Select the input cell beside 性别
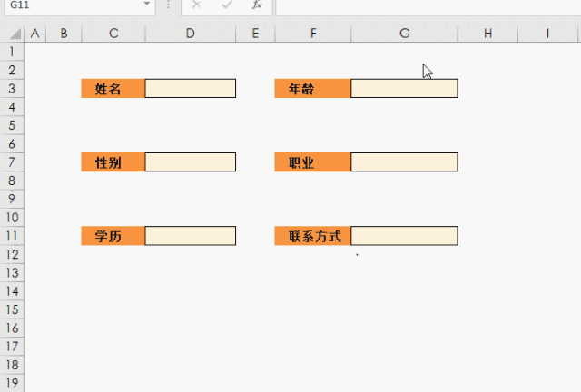 pyautogui.click(x=191, y=162)
